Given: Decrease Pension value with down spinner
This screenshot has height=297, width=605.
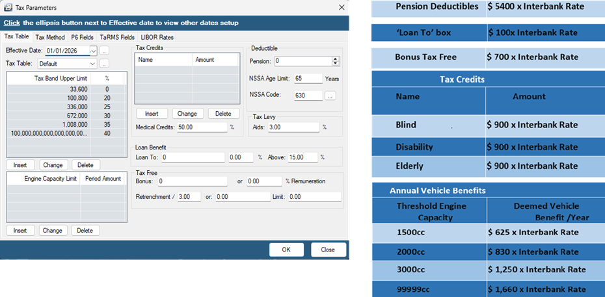Looking at the screenshot, I should click(335, 63).
